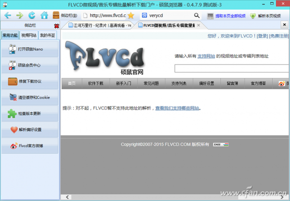Click the Baidu paw search engine icon
This screenshot has width=290, height=201.
[x=144, y=15]
